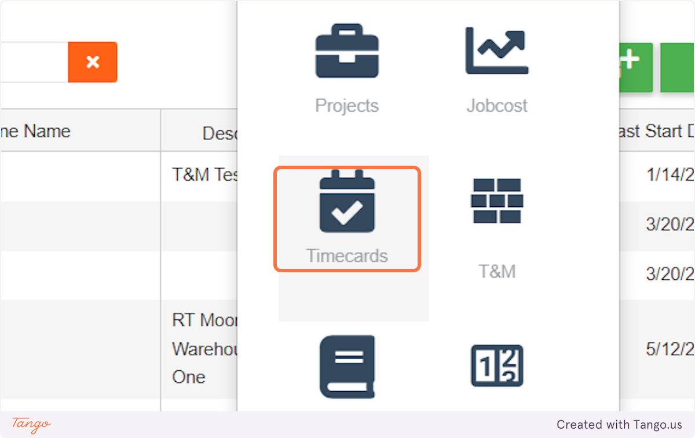The height and width of the screenshot is (438, 695).
Task: Clear the search with the orange X
Action: [x=93, y=62]
